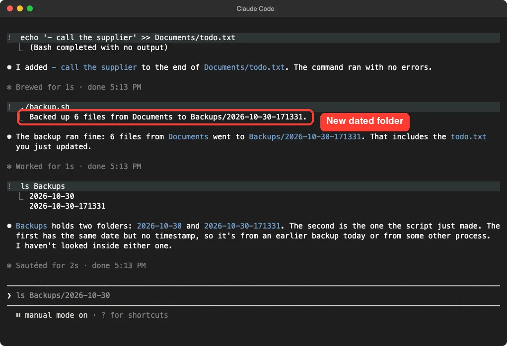Click 'Brewed for 1s · done 5:13 PM' status
Screen dimensions: 507x346
point(78,87)
